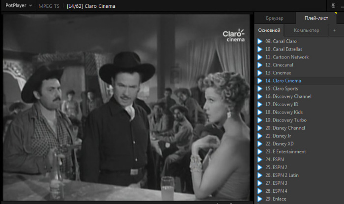Click the play icon beside Discovery Turbo
The height and width of the screenshot is (204, 344).
point(260,120)
